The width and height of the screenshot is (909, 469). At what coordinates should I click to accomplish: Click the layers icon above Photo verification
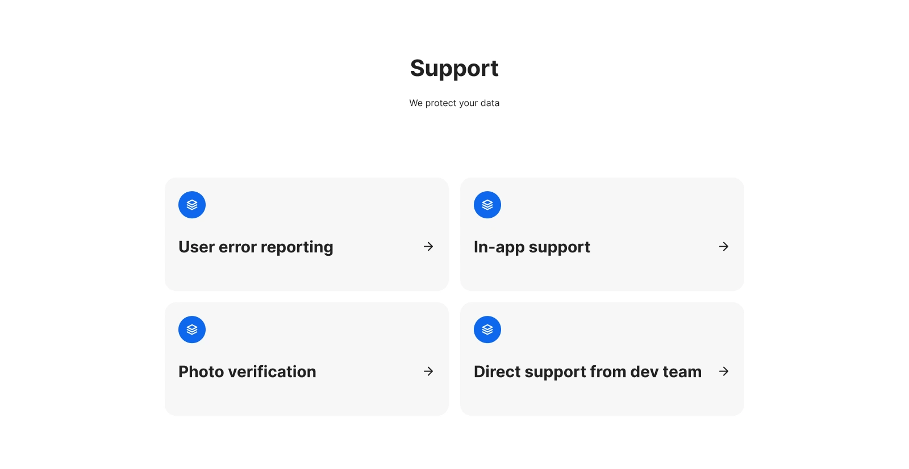pos(192,329)
